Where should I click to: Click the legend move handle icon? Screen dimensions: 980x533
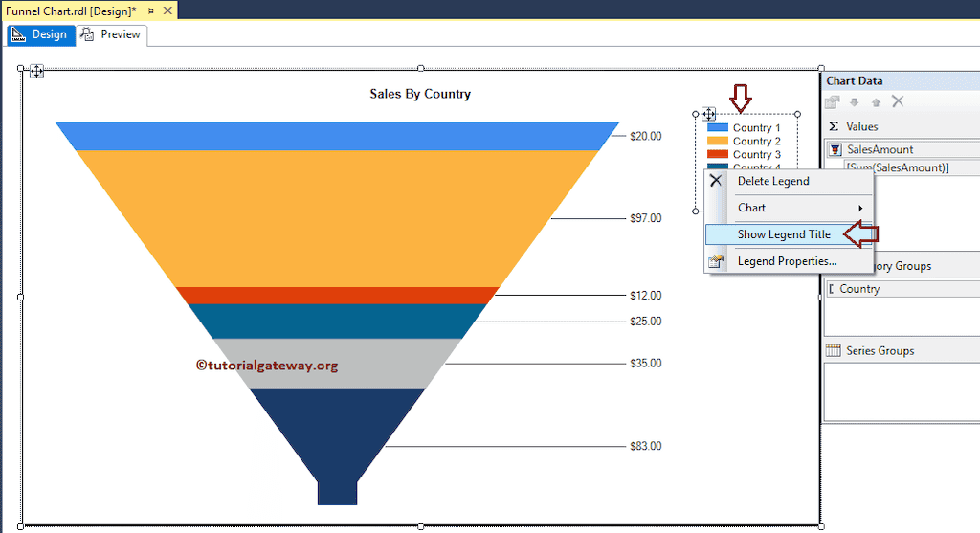tap(710, 114)
